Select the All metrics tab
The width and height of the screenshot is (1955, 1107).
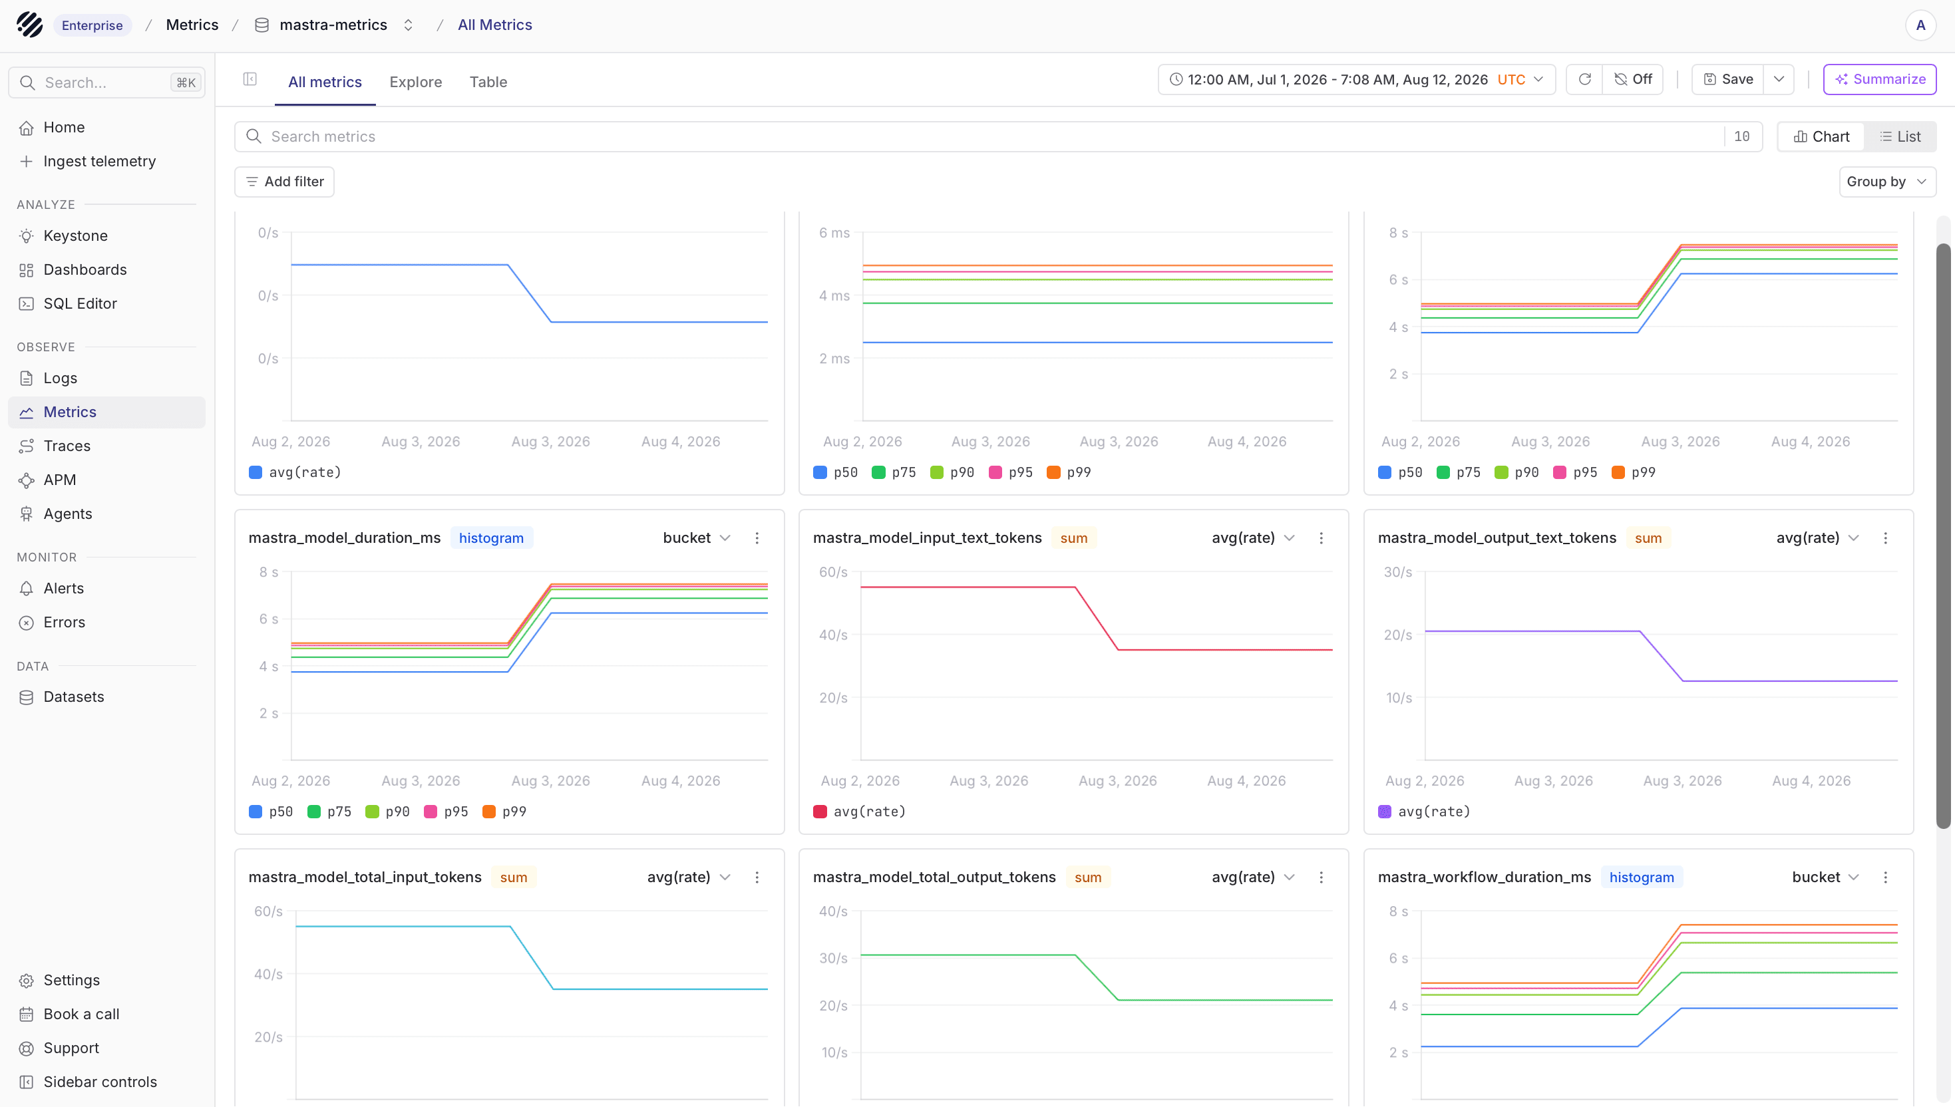[325, 82]
